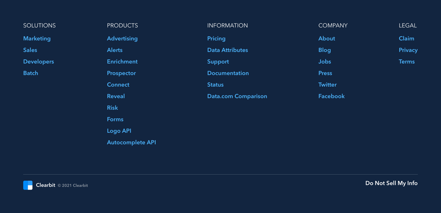The image size is (441, 213).
Task: Open the Privacy legal page
Action: click(408, 50)
